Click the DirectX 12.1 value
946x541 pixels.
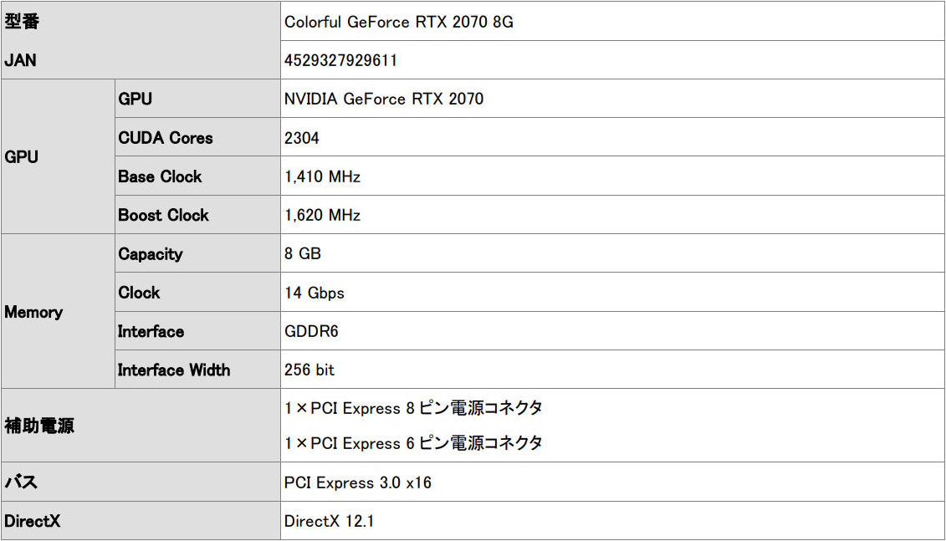330,522
